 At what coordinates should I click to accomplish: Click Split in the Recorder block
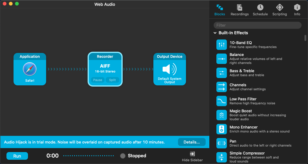click(x=113, y=80)
